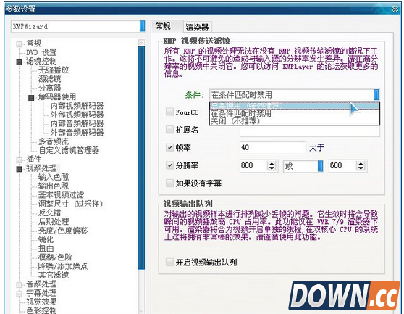Collapse the 视频处理 tree node
The width and height of the screenshot is (404, 314).
19,169
